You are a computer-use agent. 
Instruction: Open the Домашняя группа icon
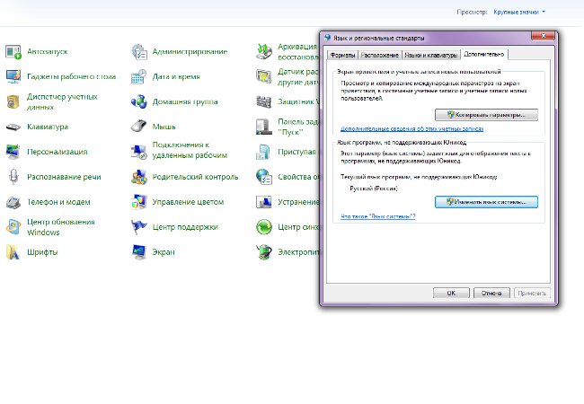click(x=139, y=101)
